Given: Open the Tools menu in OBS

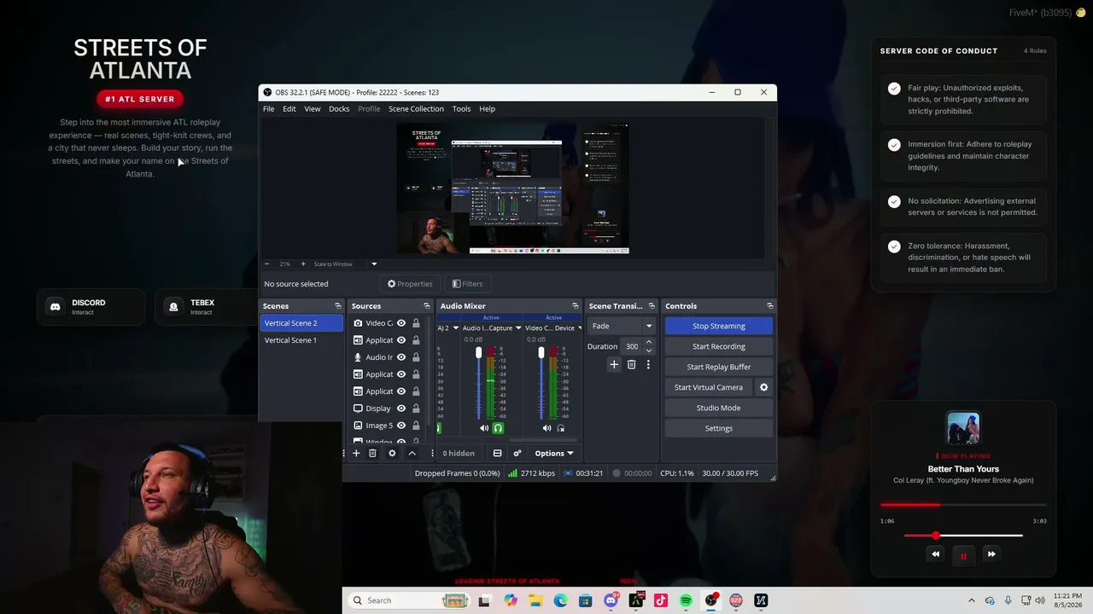Looking at the screenshot, I should 461,109.
